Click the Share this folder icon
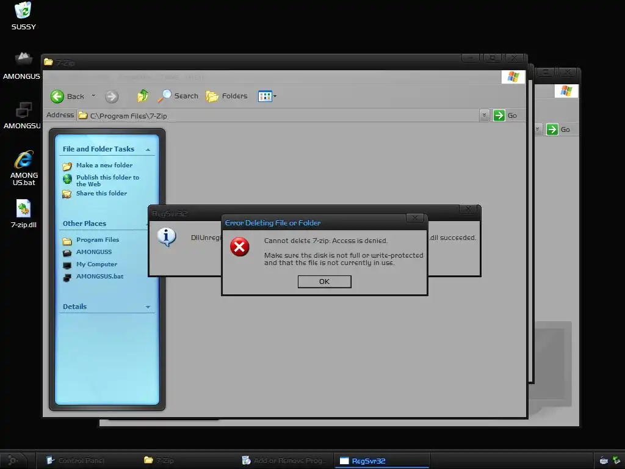 (x=67, y=194)
